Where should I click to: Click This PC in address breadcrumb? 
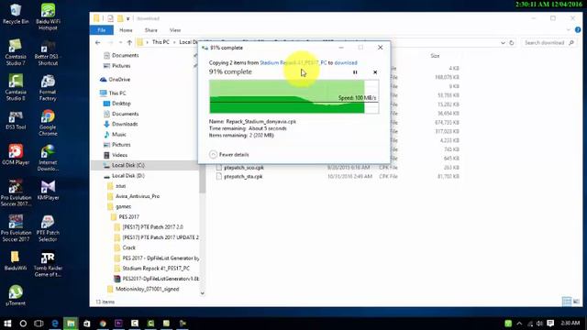point(161,42)
